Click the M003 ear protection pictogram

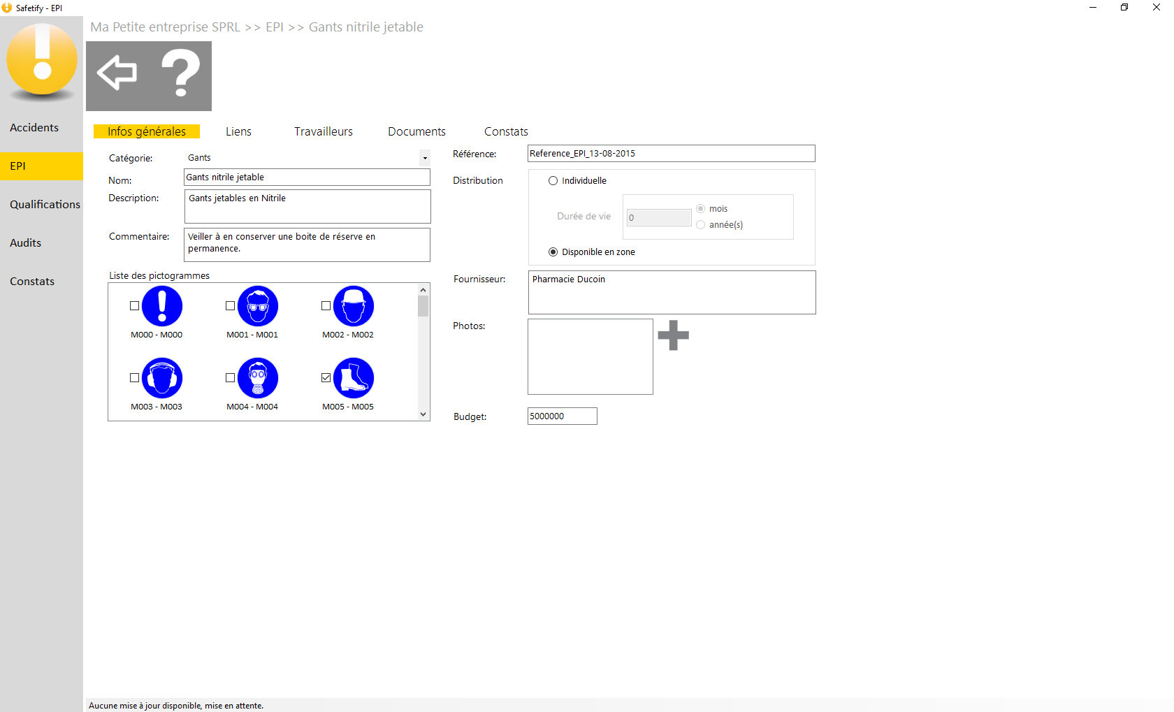click(162, 378)
